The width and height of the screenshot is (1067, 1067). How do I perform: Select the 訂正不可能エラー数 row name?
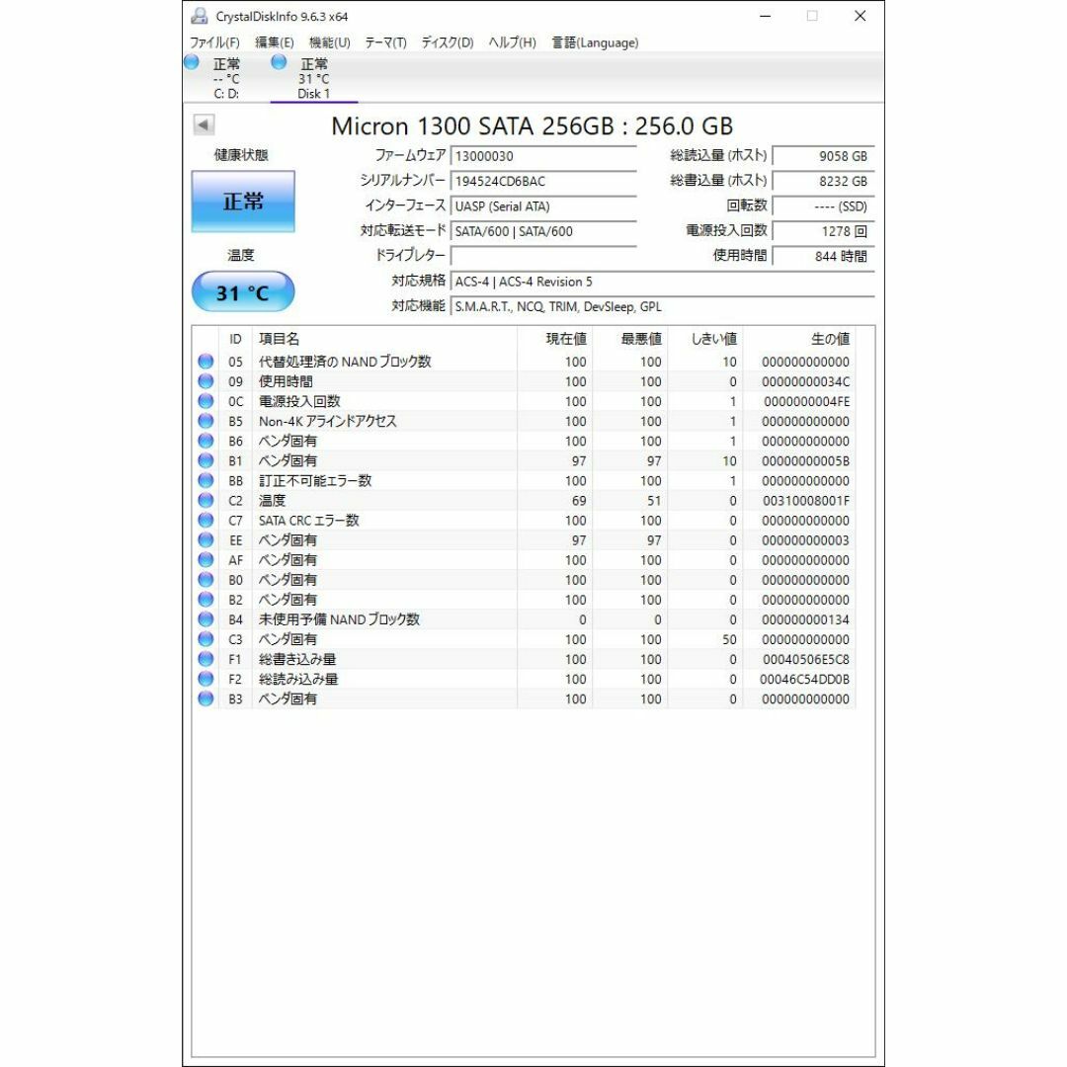pos(315,480)
